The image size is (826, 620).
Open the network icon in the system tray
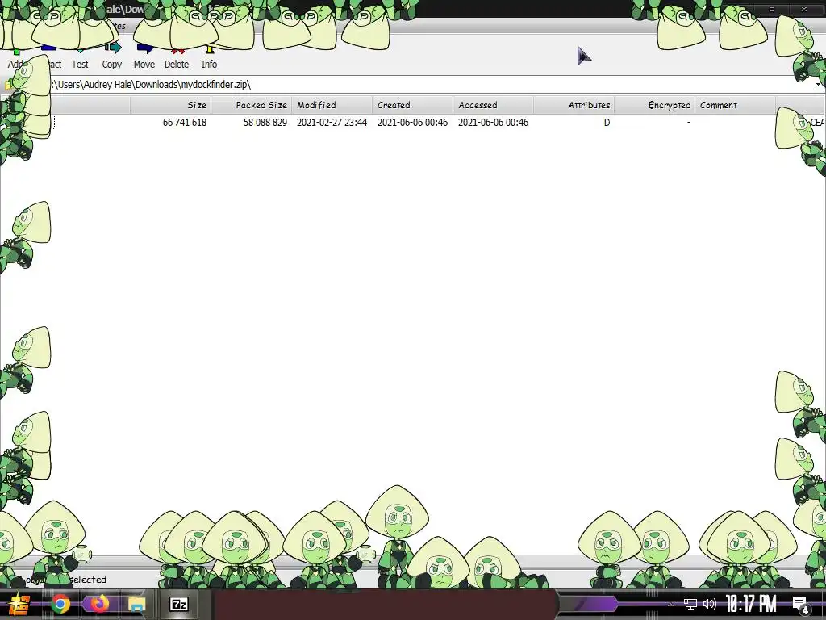[690, 604]
